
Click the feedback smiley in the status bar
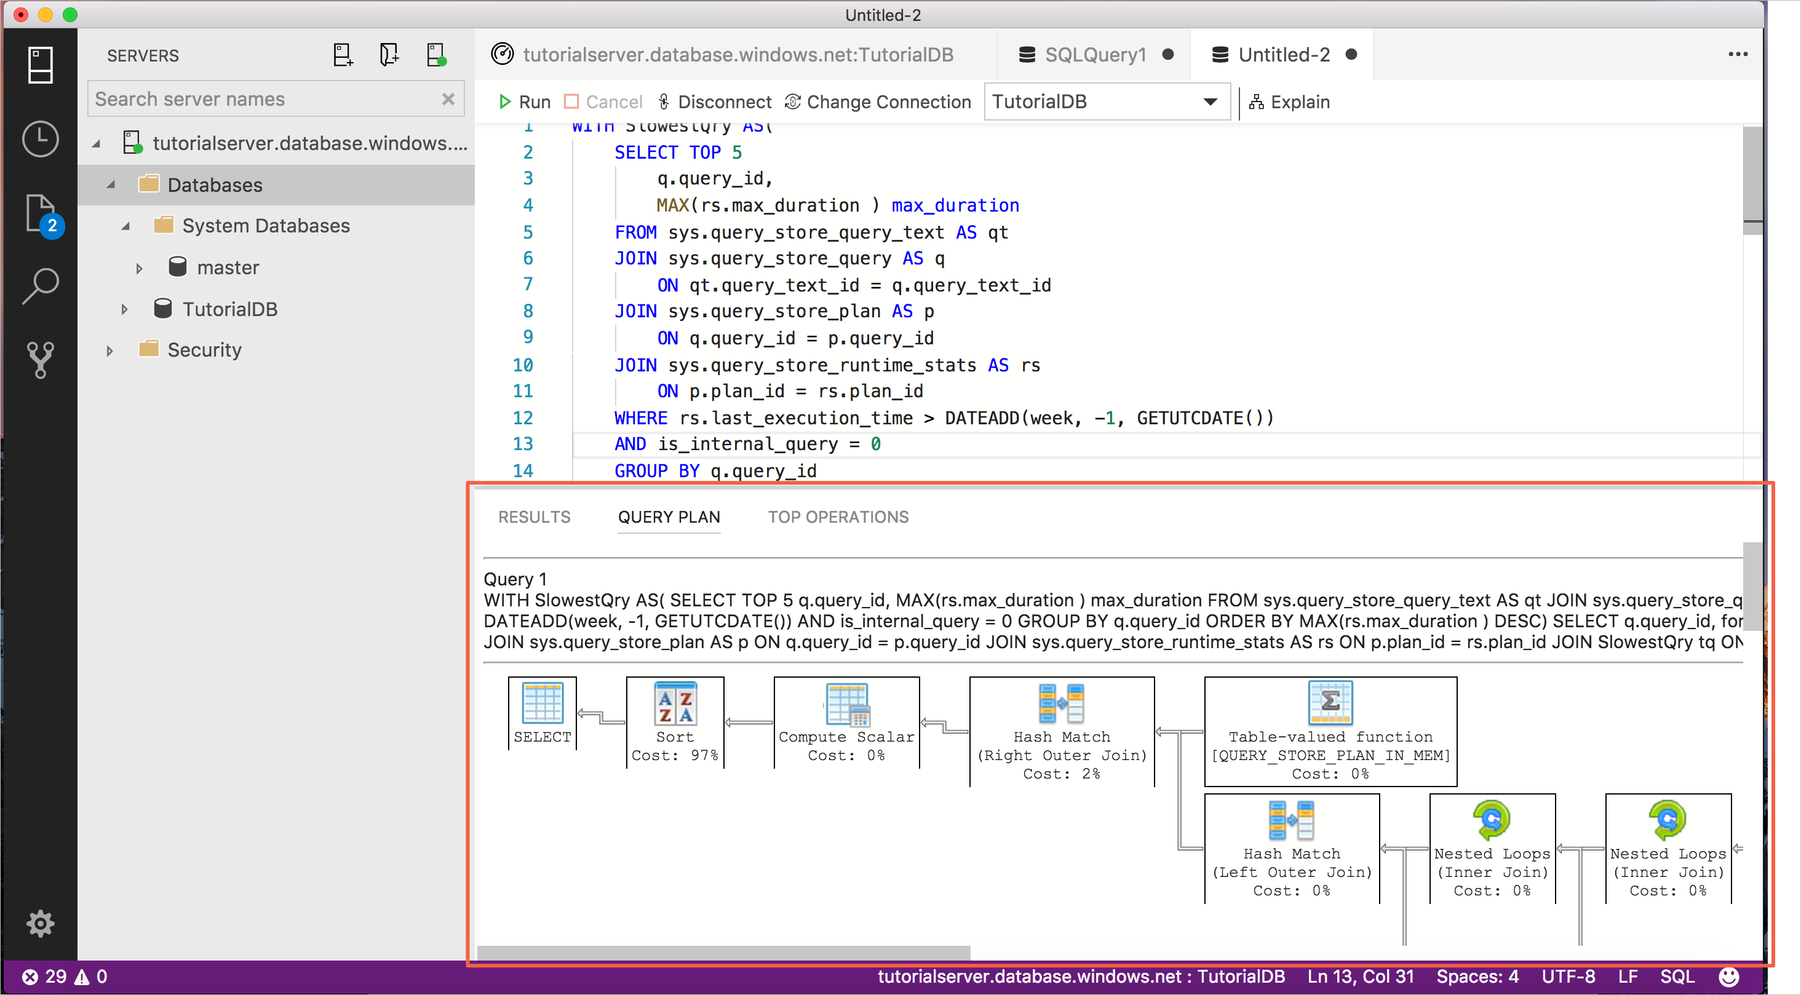pos(1728,976)
